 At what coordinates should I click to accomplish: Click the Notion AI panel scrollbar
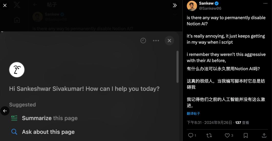click(x=178, y=66)
